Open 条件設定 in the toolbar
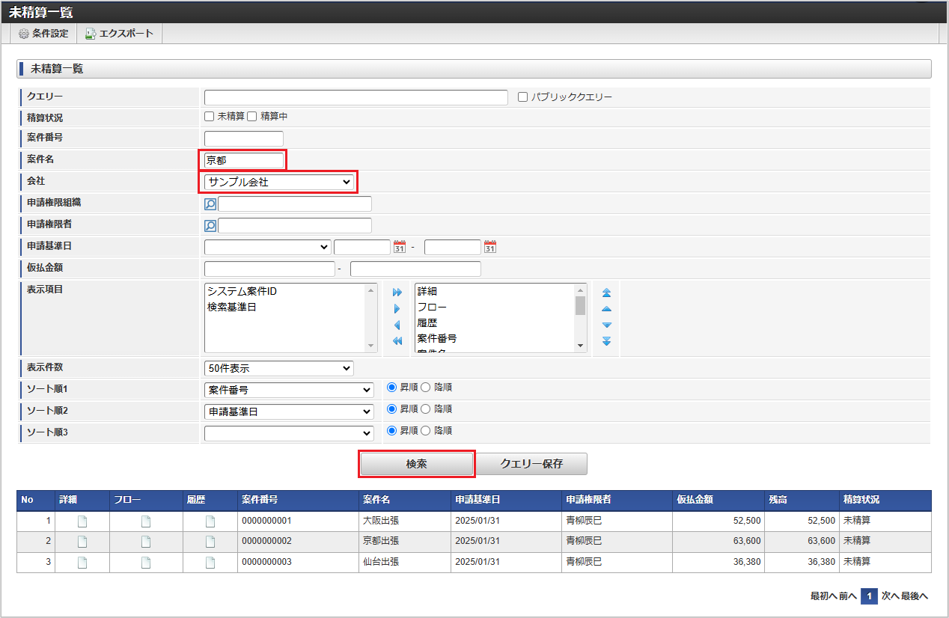This screenshot has width=949, height=618. coord(43,34)
